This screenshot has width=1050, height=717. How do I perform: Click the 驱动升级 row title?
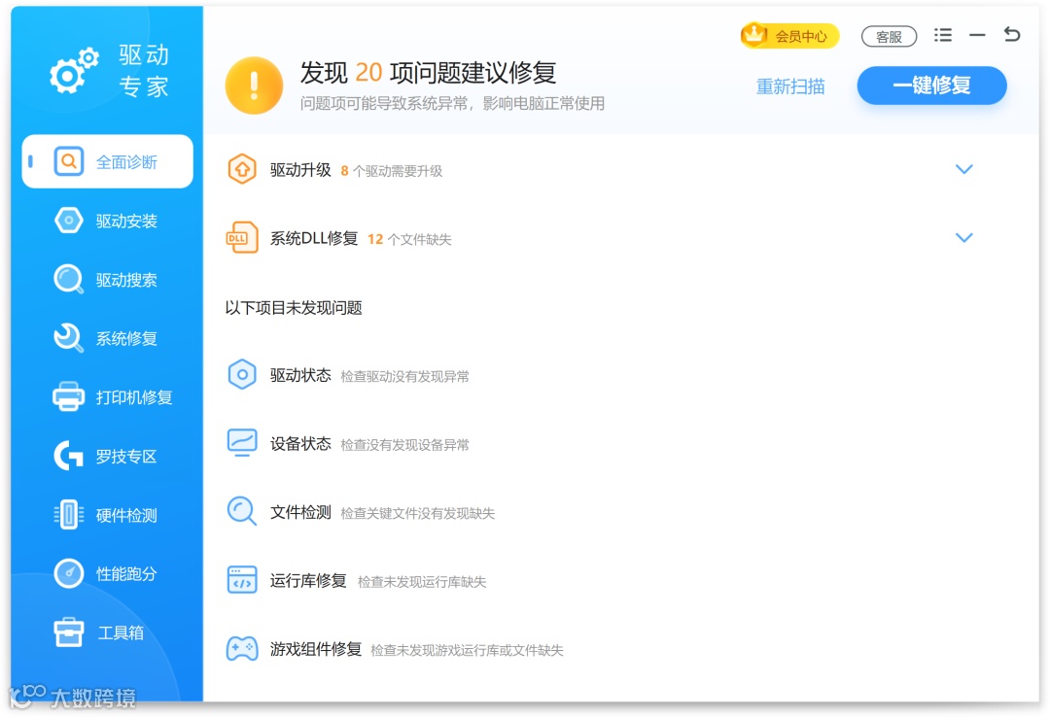tap(300, 170)
